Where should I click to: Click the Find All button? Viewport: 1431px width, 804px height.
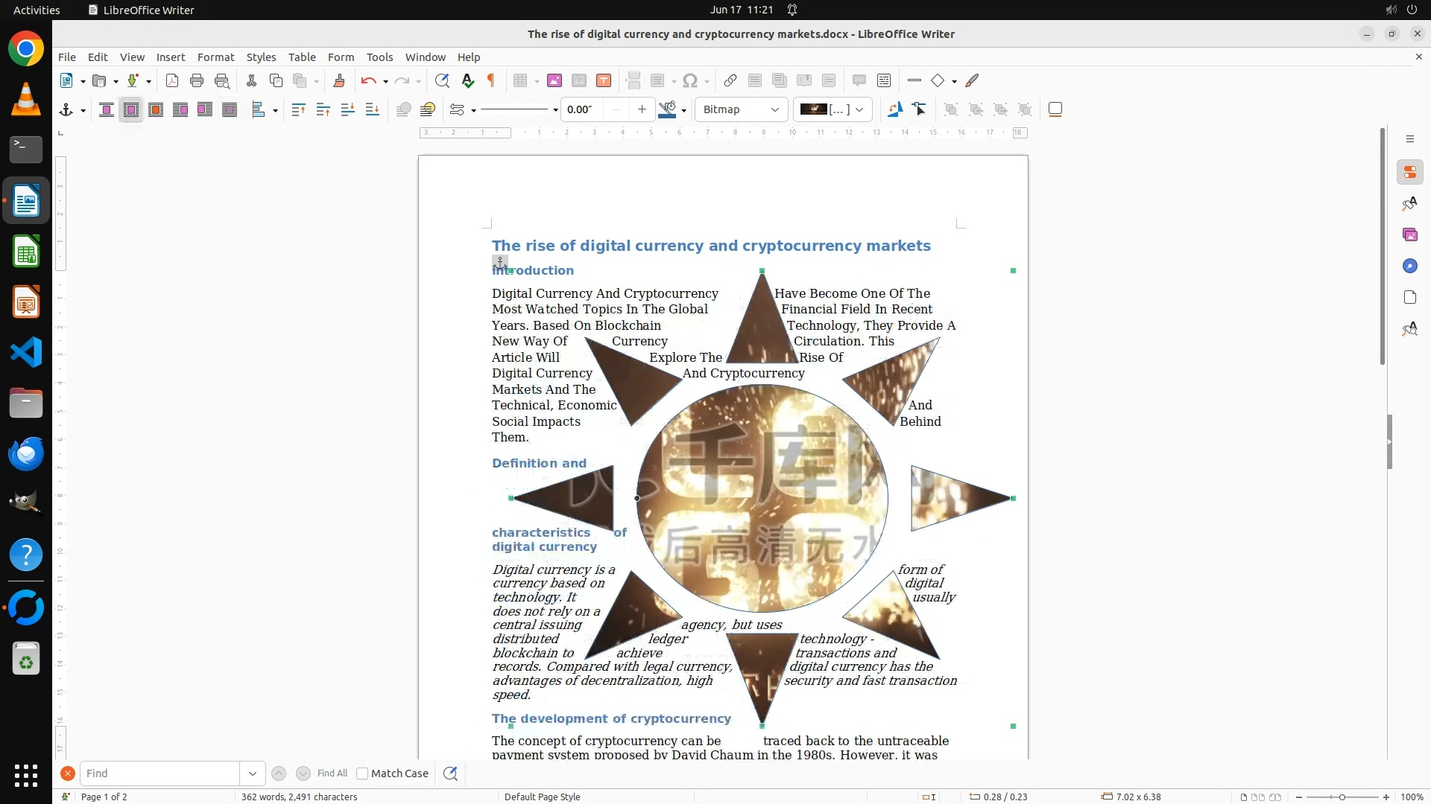pyautogui.click(x=332, y=773)
